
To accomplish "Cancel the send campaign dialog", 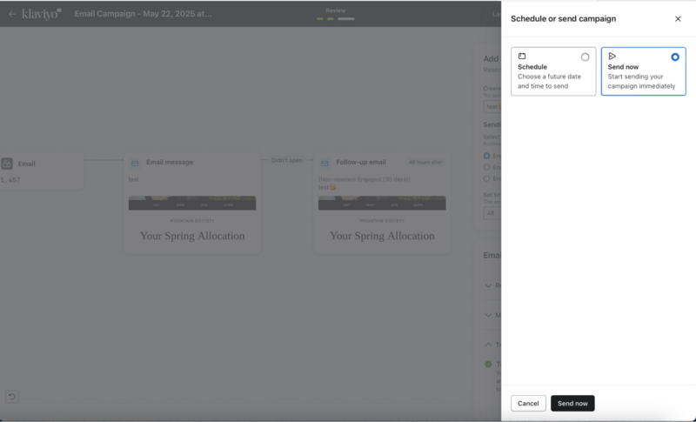I will [x=528, y=404].
